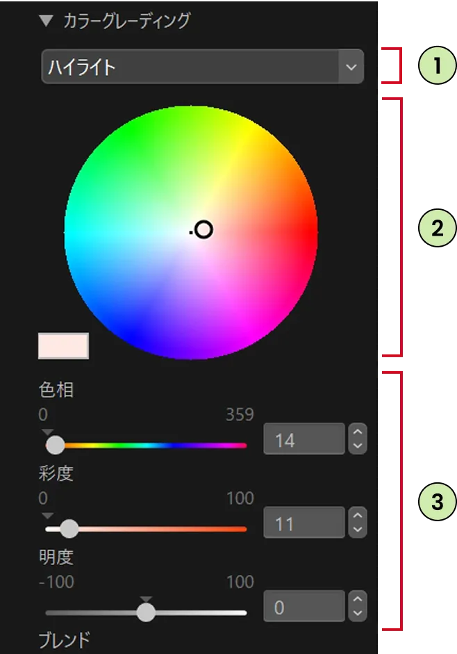Click the current color selection marker on the wheel
This screenshot has height=654, width=457.
pyautogui.click(x=203, y=229)
